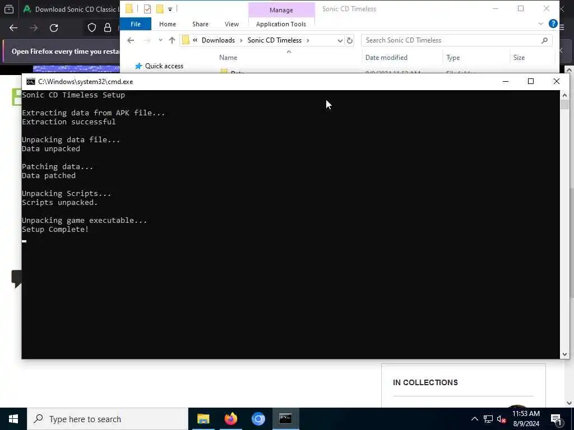Go back in File Explorer
This screenshot has width=574, height=430.
click(x=131, y=40)
